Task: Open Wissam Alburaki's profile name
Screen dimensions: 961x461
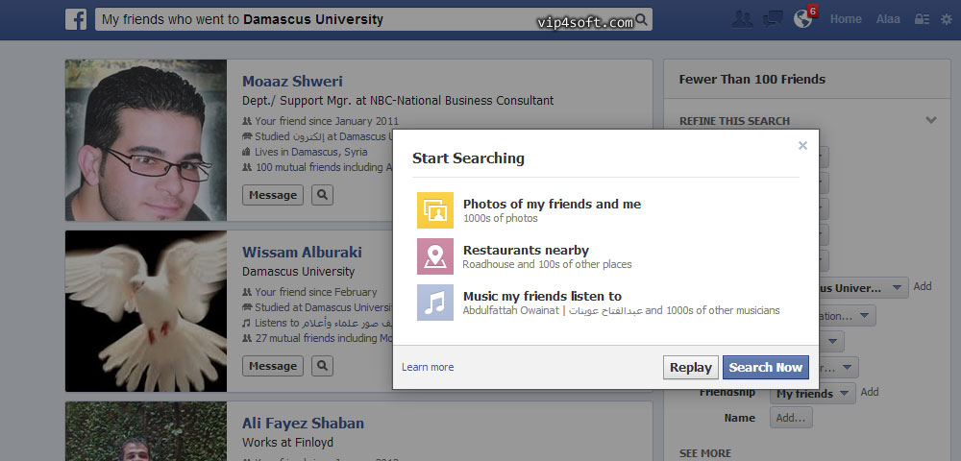Action: pos(302,253)
